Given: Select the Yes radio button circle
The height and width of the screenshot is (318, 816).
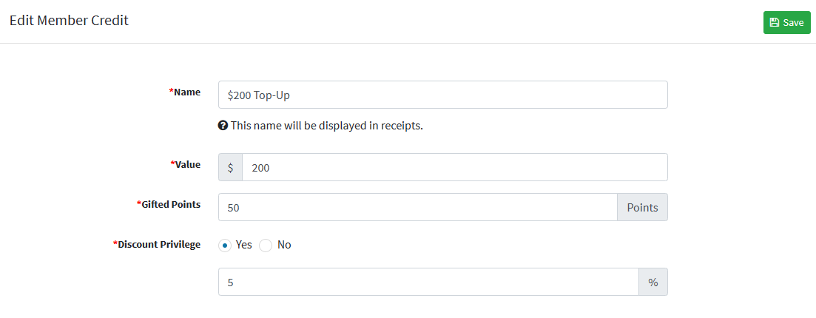Looking at the screenshot, I should coord(225,245).
